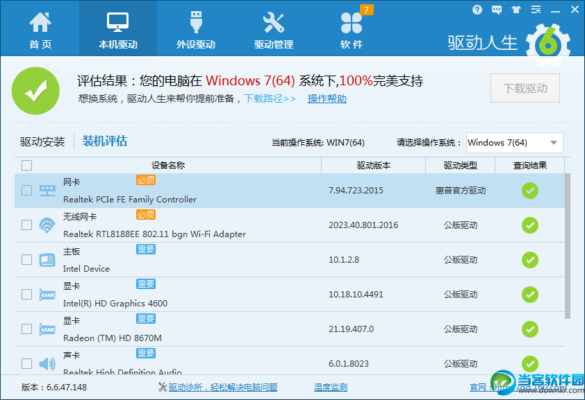This screenshot has height=400, width=585.
Task: Open the main menu list icon
Action: pyautogui.click(x=536, y=10)
